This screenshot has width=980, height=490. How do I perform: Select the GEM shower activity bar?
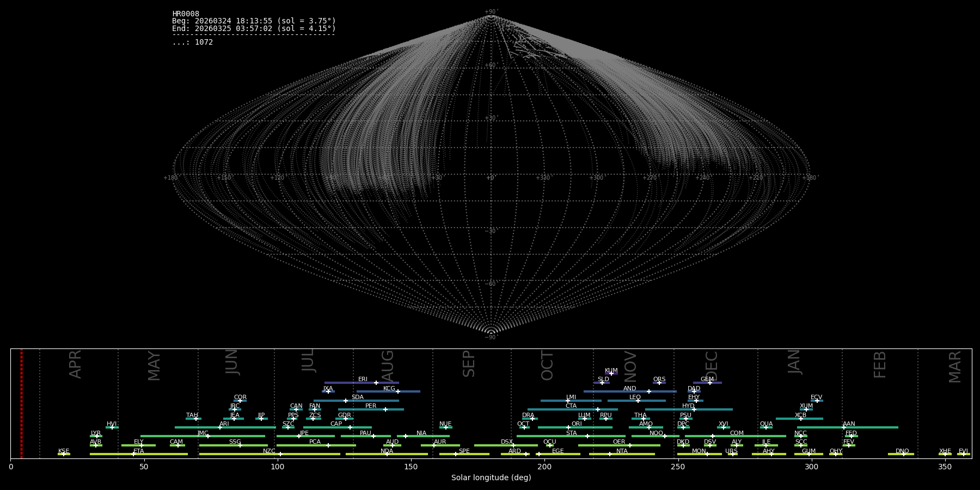[x=707, y=383]
